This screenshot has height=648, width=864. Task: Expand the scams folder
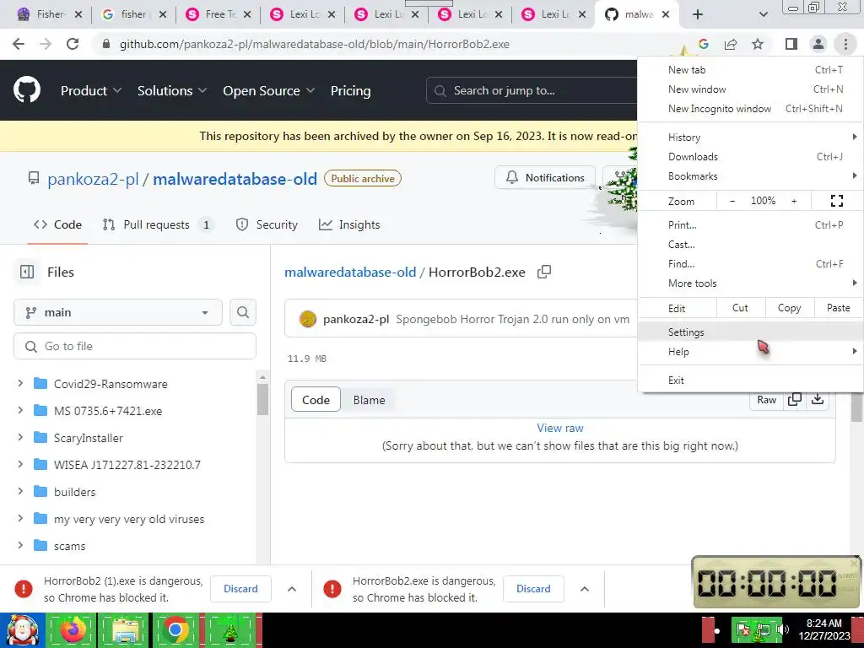point(20,545)
